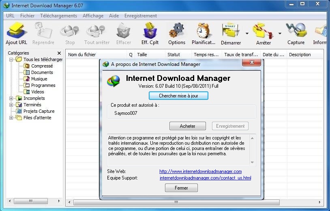Select the Compressé category folder icon

(x=27, y=66)
